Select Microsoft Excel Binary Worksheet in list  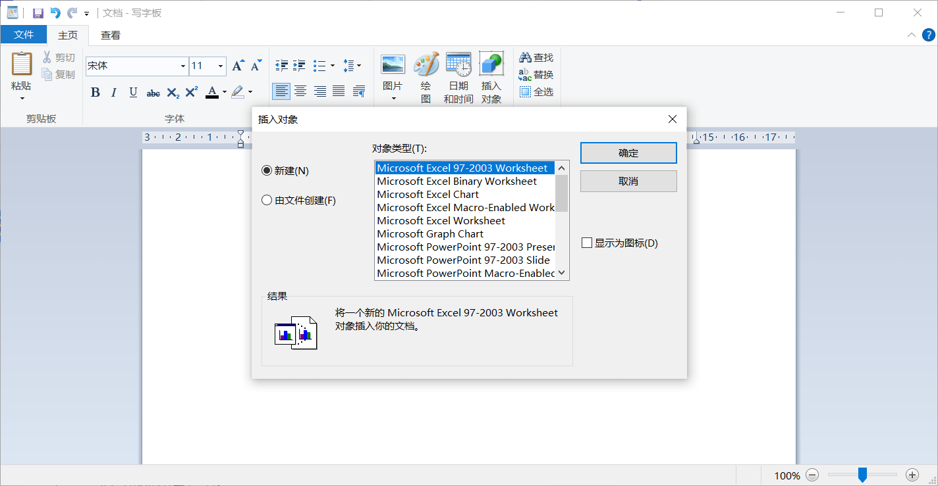coord(465,182)
